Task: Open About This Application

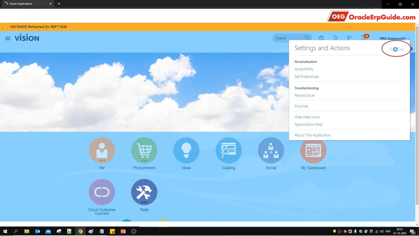Action: pyautogui.click(x=312, y=135)
